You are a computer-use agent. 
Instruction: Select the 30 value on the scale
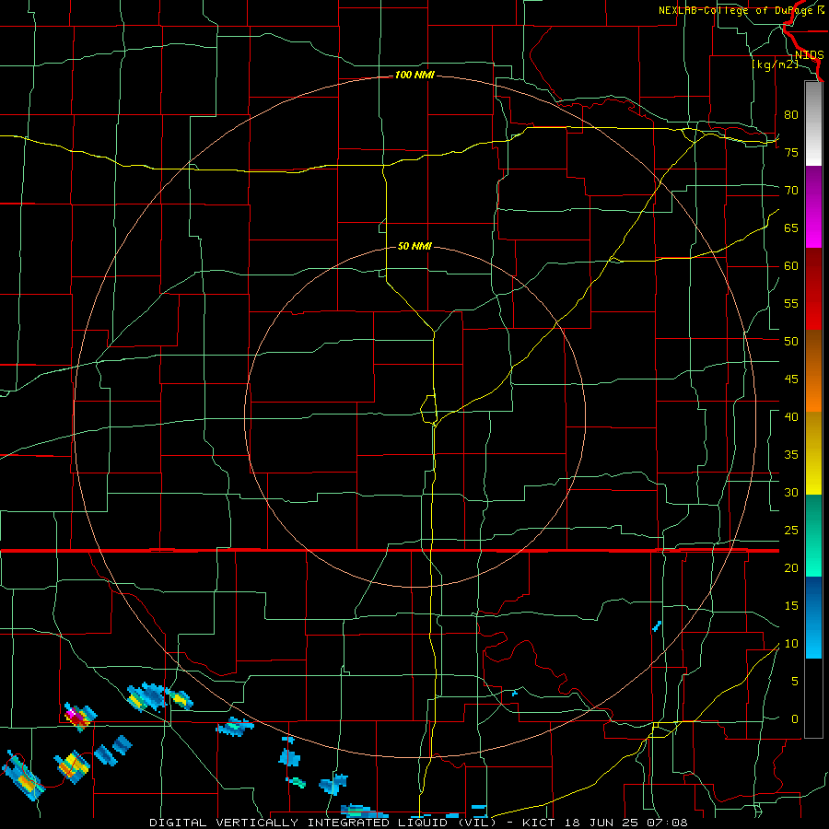(791, 492)
